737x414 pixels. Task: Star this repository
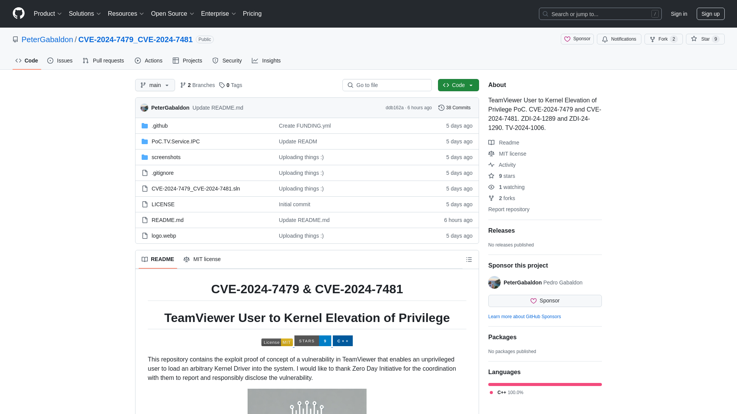(705, 39)
